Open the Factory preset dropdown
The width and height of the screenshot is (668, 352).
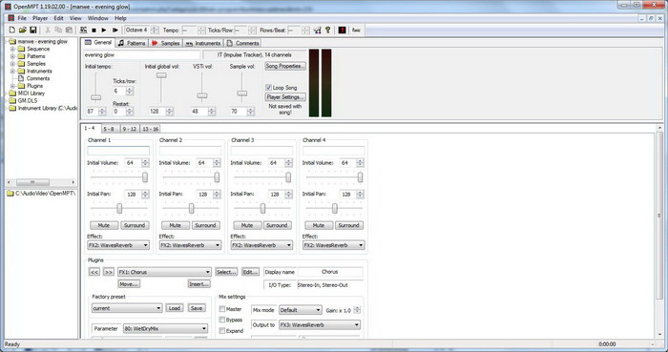point(127,308)
